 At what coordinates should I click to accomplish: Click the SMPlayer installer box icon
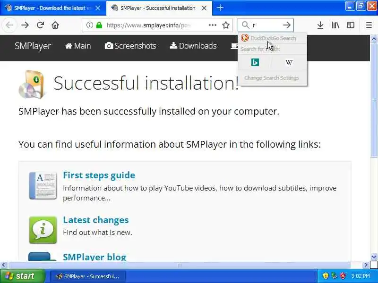tap(32, 84)
